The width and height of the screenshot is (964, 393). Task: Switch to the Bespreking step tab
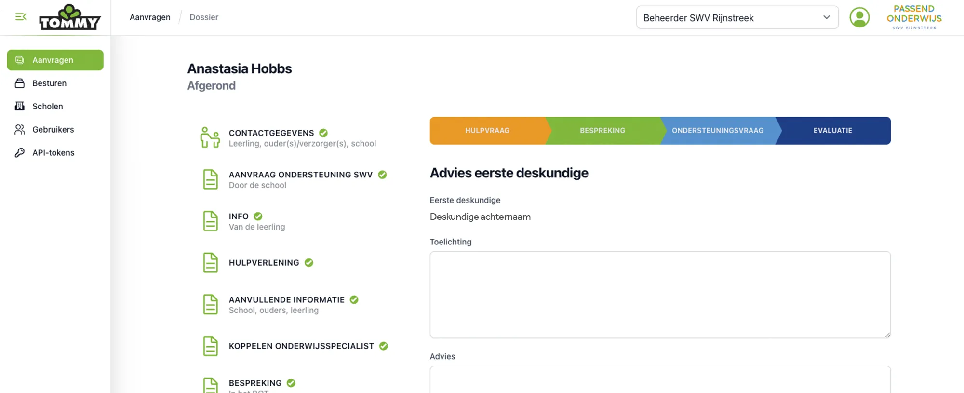tap(602, 131)
